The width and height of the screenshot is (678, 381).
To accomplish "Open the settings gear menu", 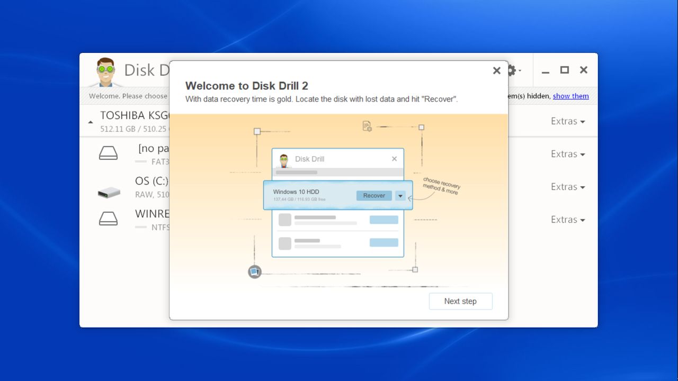I will [513, 70].
